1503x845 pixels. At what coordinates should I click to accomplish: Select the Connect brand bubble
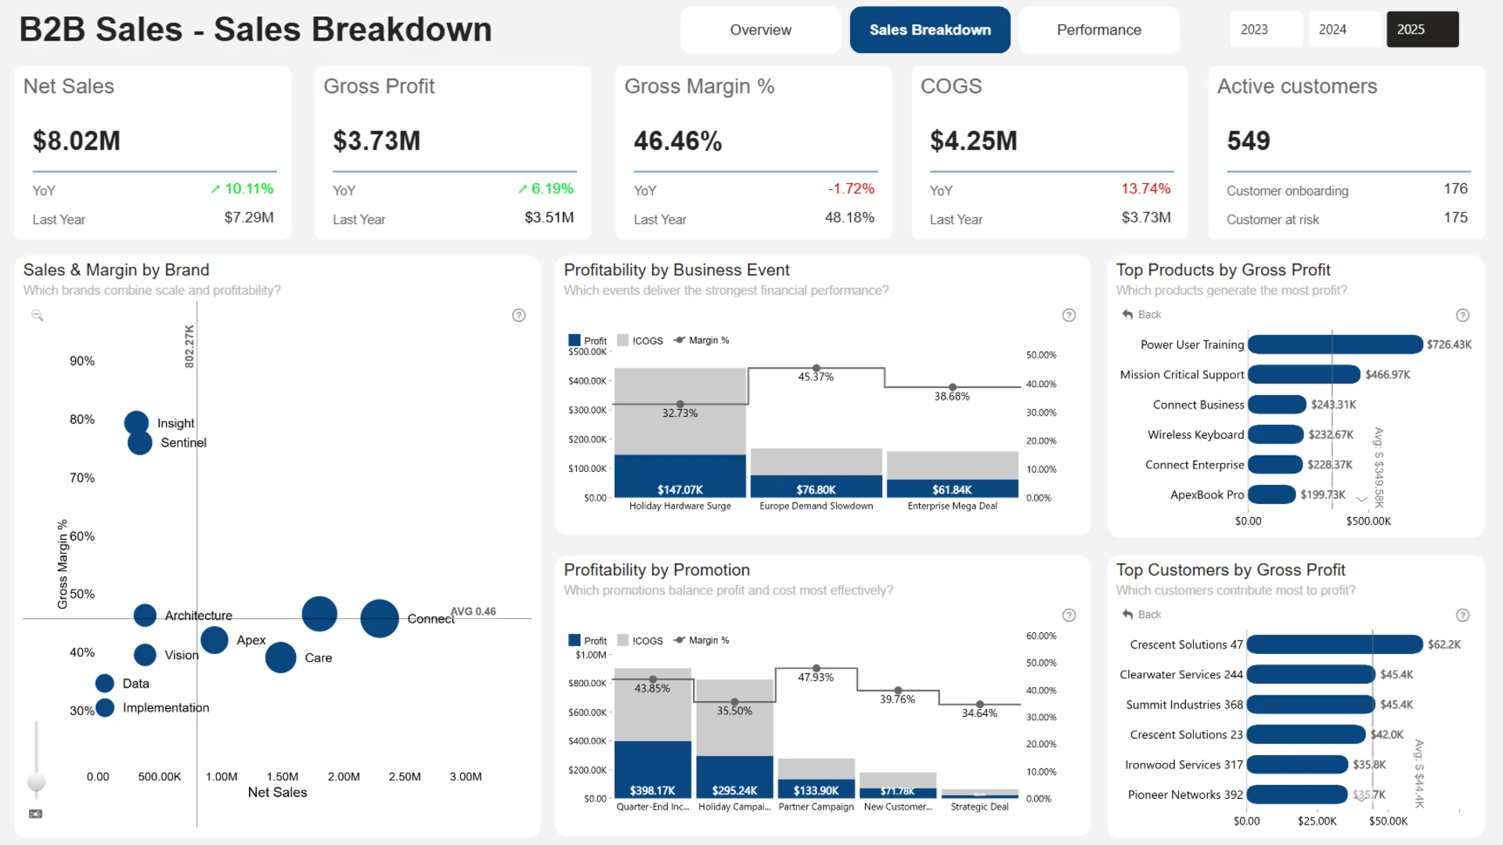coord(380,618)
